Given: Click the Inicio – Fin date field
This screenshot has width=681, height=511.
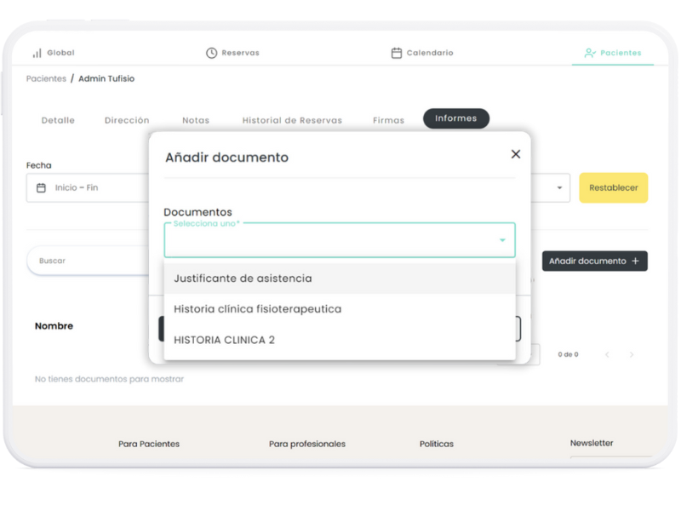Looking at the screenshot, I should [88, 187].
